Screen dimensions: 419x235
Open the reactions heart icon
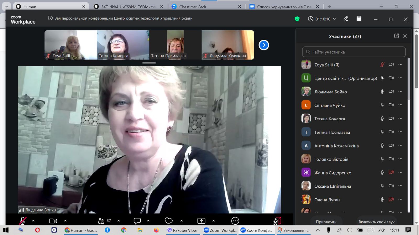point(168,221)
